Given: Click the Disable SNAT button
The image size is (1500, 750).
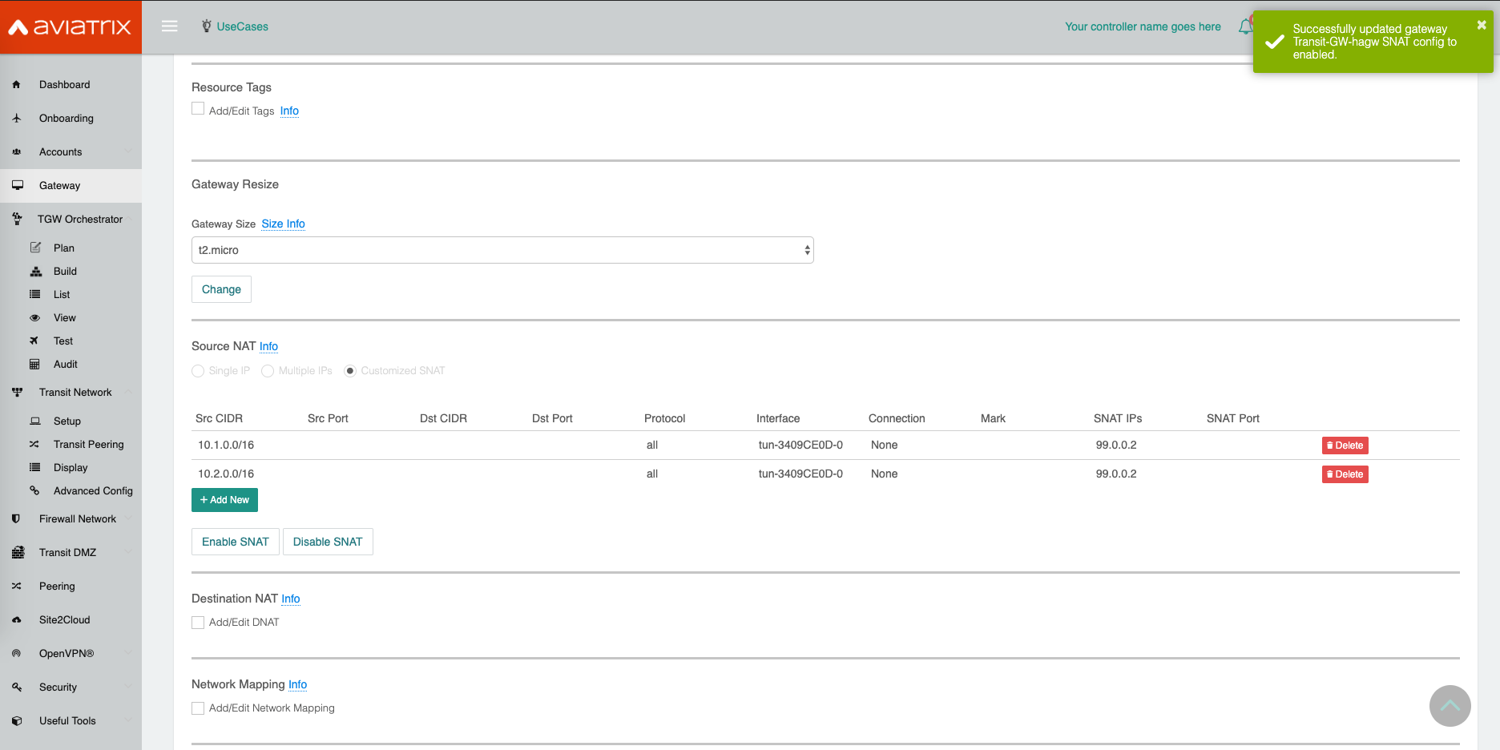Looking at the screenshot, I should (328, 542).
